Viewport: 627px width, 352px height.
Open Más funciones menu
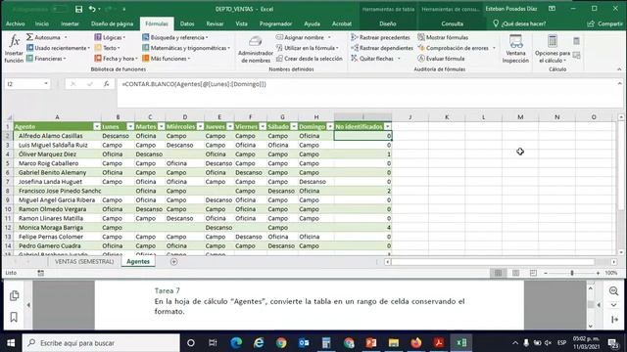166,59
